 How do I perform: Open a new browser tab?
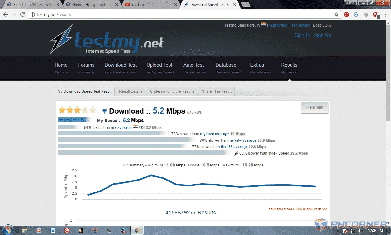tap(246, 5)
